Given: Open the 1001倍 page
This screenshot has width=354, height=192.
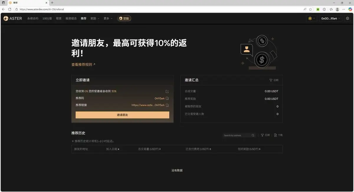Looking at the screenshot, I should pos(47,18).
